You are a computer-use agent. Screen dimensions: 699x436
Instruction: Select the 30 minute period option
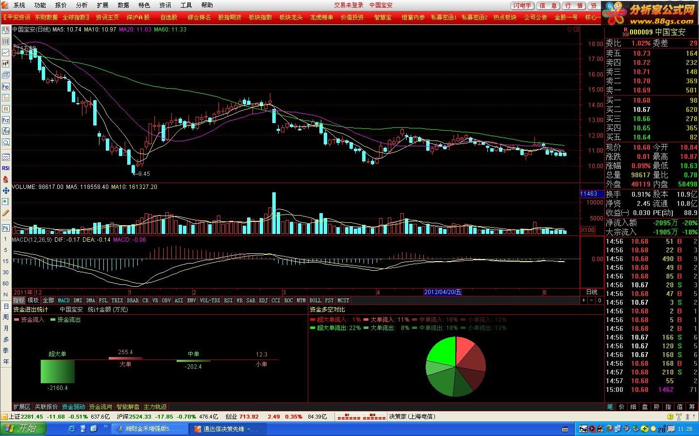click(6, 272)
